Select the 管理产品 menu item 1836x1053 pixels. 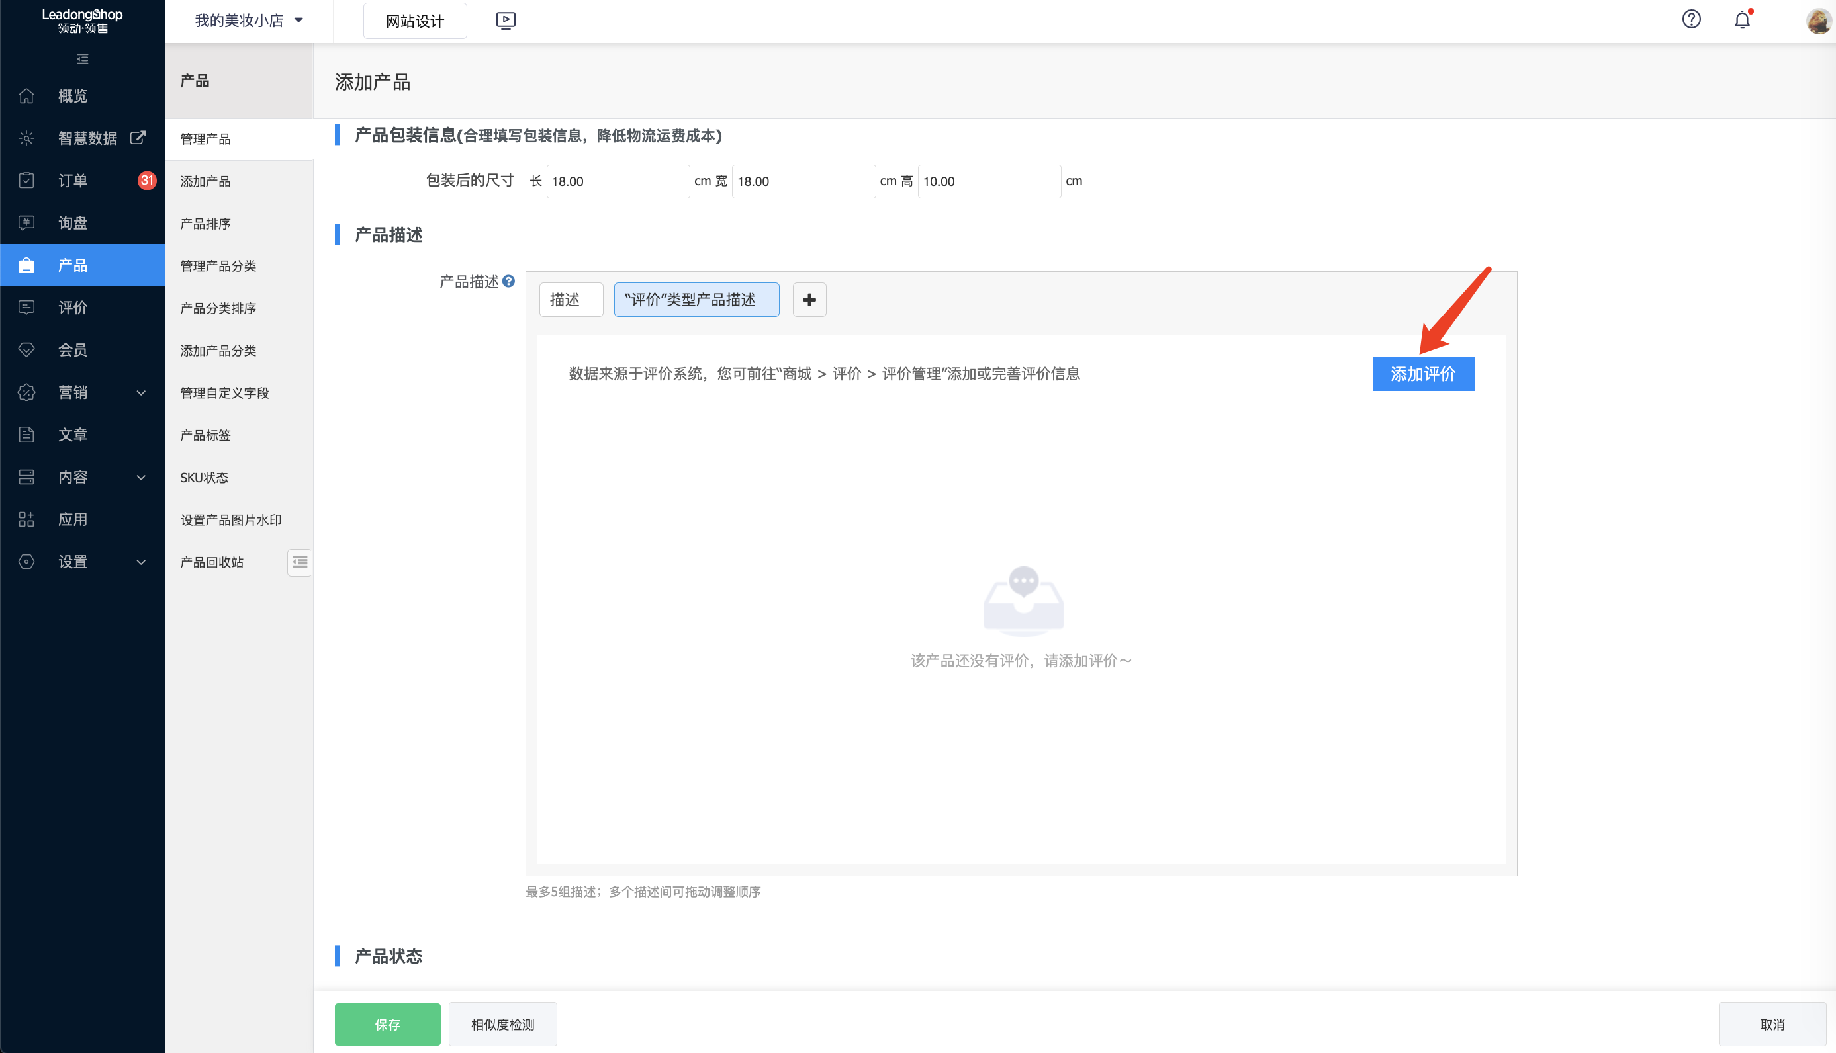point(206,138)
